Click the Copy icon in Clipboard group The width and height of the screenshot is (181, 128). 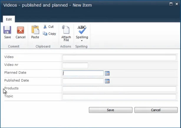45,34
